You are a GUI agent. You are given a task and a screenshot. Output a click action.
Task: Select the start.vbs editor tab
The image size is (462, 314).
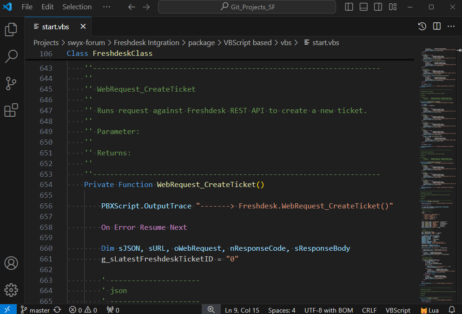[x=58, y=27]
